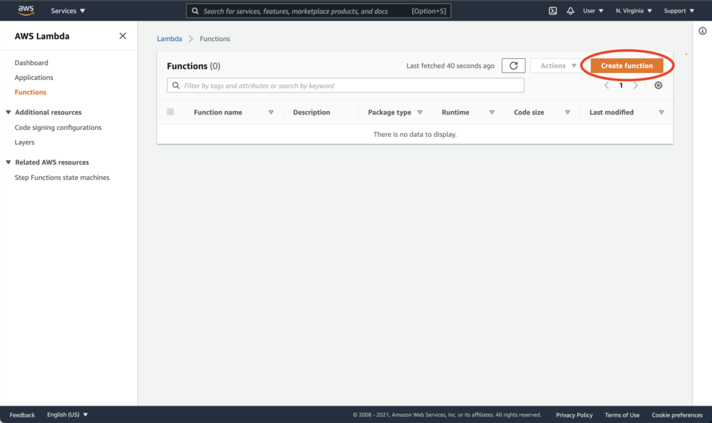
Task: Collapse Related AWS resources section
Action: coord(8,162)
